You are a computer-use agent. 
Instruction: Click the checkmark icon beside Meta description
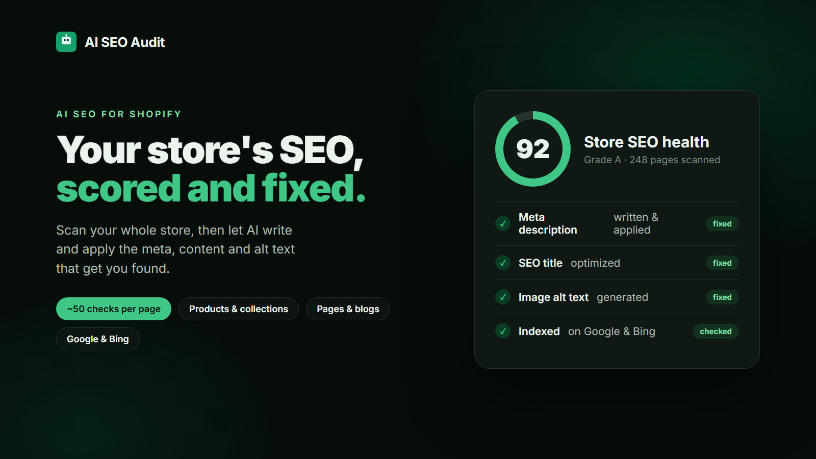coord(503,223)
